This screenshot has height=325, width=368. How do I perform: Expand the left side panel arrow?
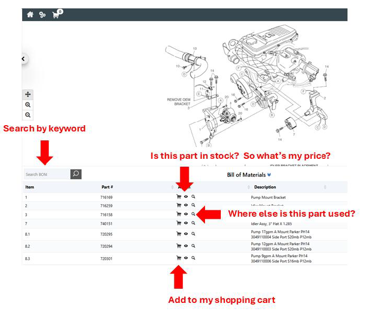24,59
